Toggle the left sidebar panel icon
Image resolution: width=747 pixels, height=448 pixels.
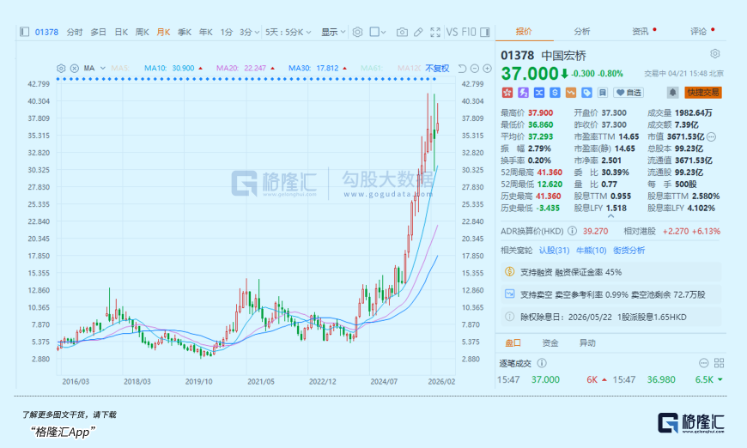24,32
